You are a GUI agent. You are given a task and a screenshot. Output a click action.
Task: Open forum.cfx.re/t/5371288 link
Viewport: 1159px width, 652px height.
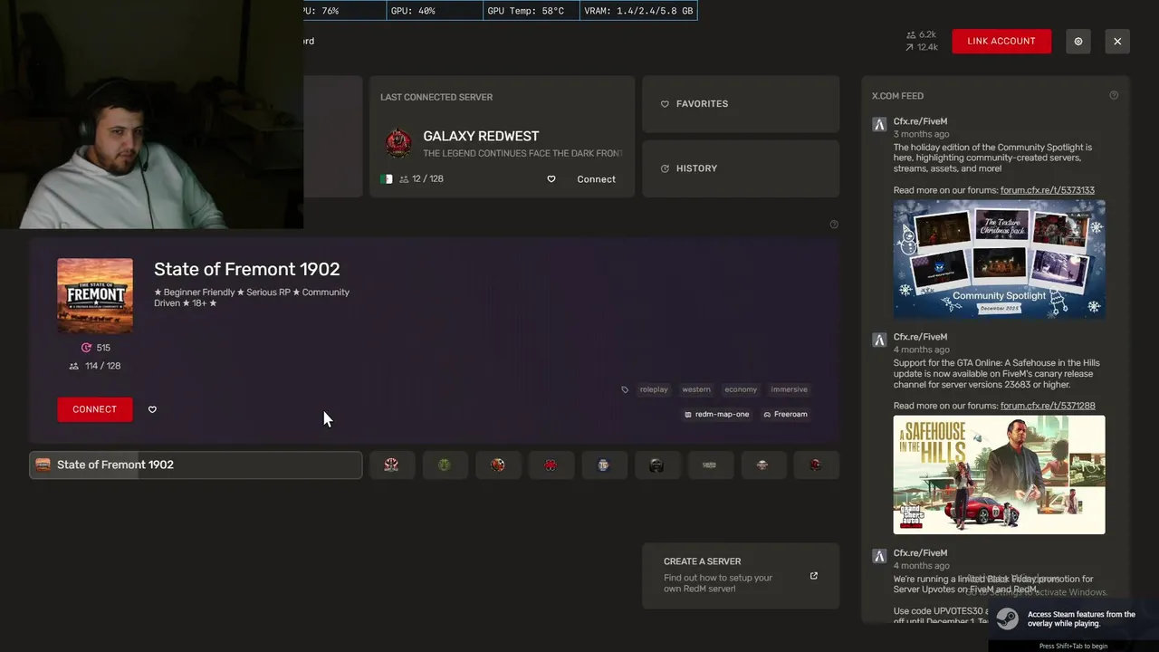pos(1048,406)
